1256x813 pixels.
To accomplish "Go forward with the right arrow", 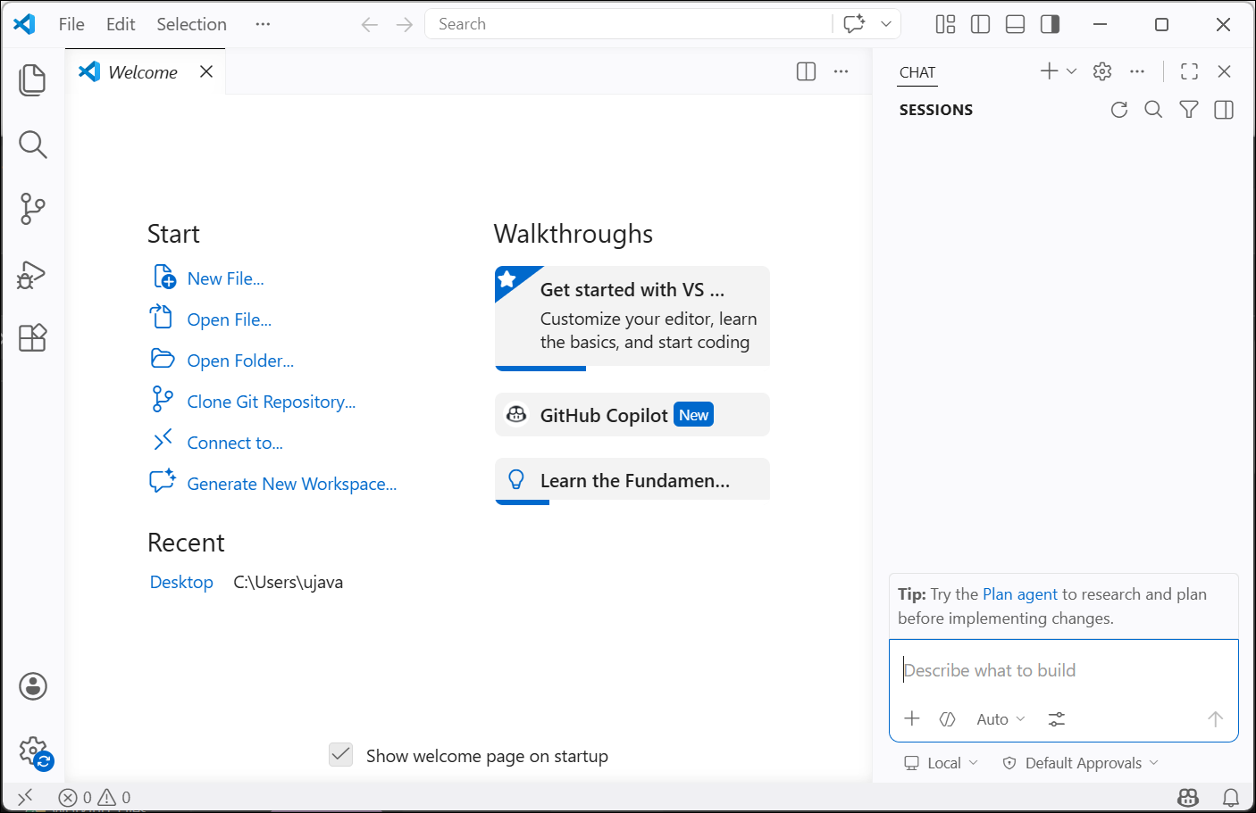I will tap(405, 24).
